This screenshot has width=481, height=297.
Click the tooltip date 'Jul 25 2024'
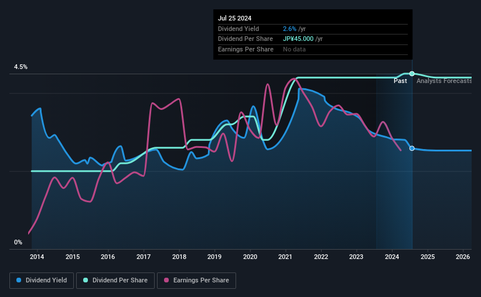[x=235, y=18]
